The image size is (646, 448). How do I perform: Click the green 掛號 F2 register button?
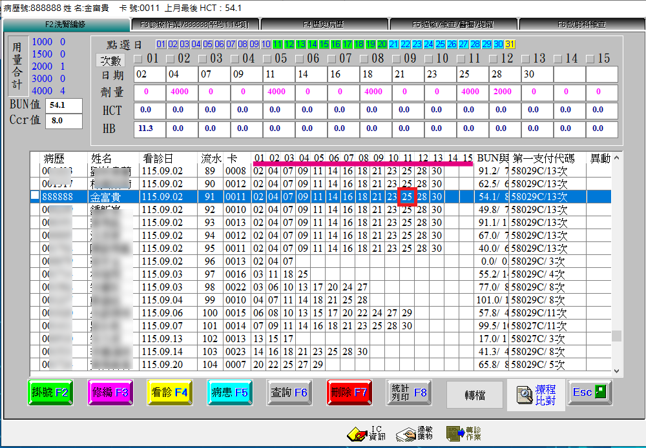coord(50,392)
